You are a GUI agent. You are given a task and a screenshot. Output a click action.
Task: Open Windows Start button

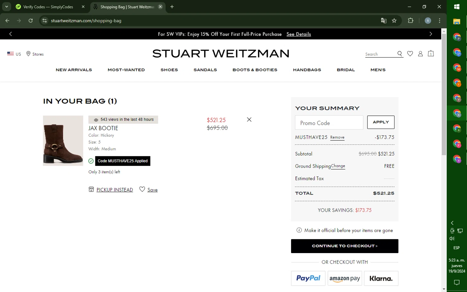point(457,7)
